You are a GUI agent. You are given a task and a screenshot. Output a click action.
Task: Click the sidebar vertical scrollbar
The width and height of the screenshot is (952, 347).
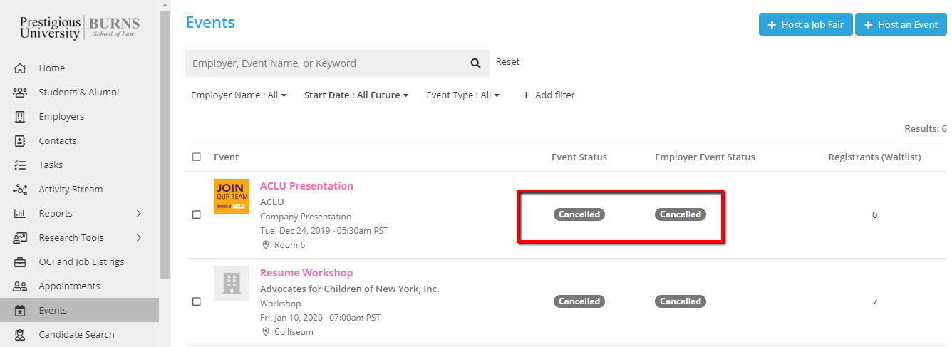165,143
